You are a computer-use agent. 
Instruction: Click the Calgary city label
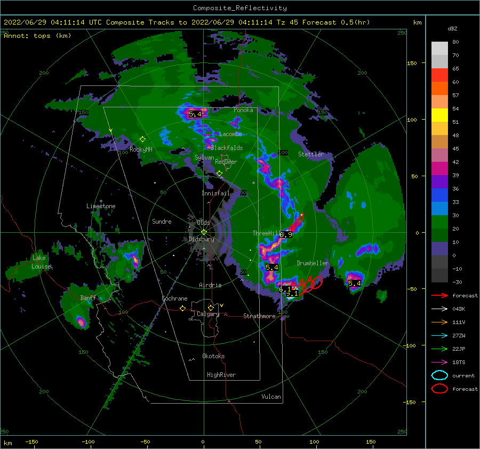coord(208,314)
